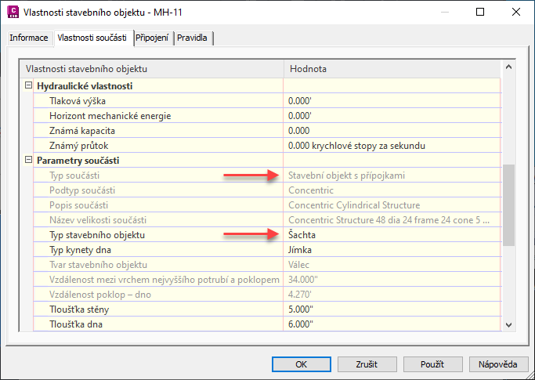Click the Tloušťka dna value field
Image resolution: width=535 pixels, height=380 pixels.
(392, 324)
